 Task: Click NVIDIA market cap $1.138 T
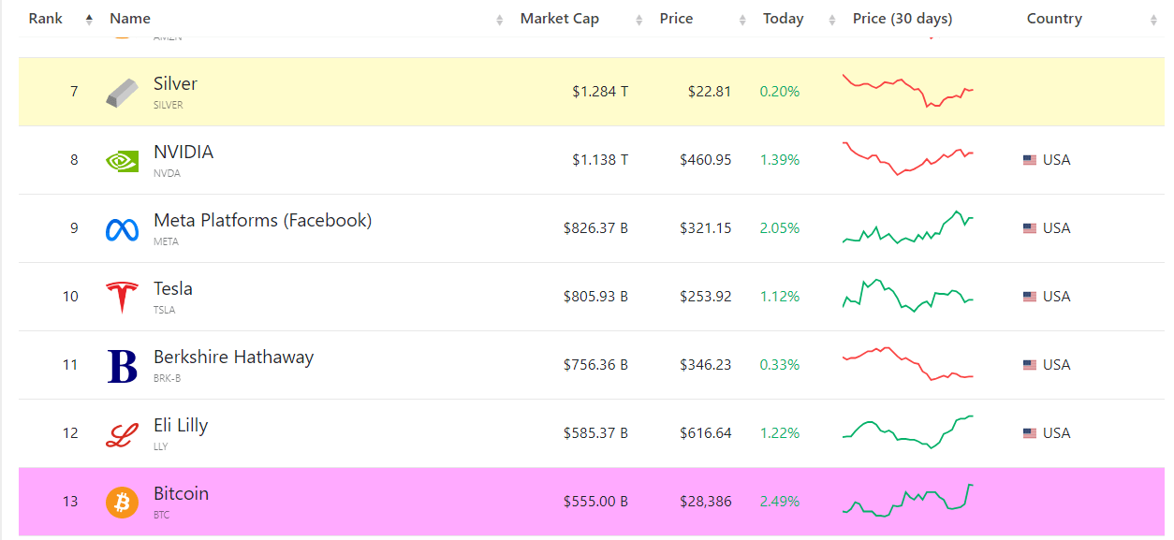click(x=600, y=160)
